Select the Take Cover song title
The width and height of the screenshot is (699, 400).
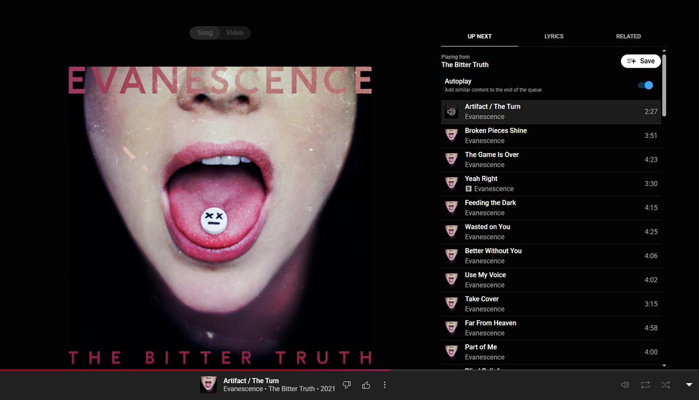(482, 299)
